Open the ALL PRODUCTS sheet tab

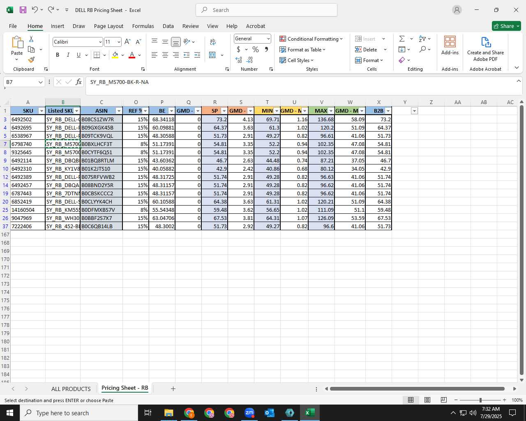click(71, 389)
